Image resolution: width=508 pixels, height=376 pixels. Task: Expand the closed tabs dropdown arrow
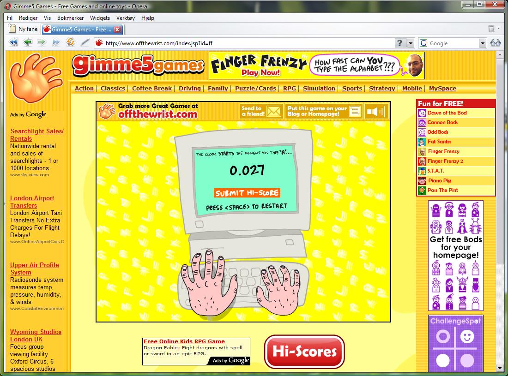(499, 29)
